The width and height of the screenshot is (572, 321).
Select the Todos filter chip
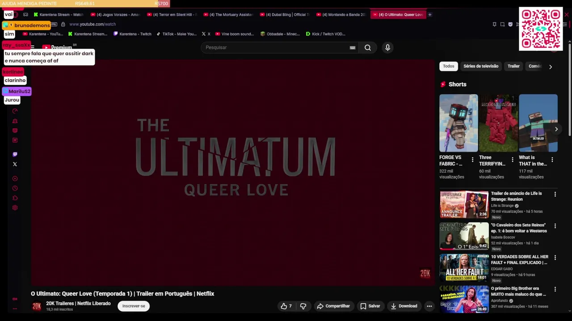coord(448,66)
